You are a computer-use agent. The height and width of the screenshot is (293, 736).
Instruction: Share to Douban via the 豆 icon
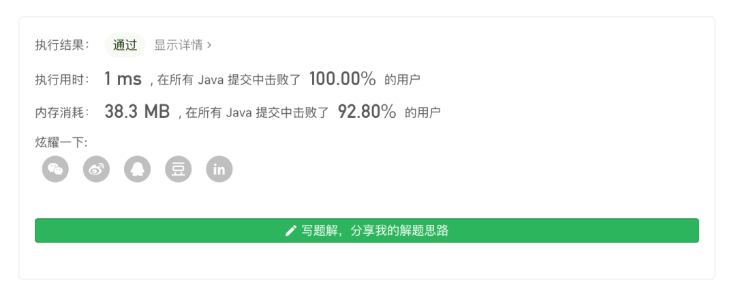pyautogui.click(x=179, y=169)
